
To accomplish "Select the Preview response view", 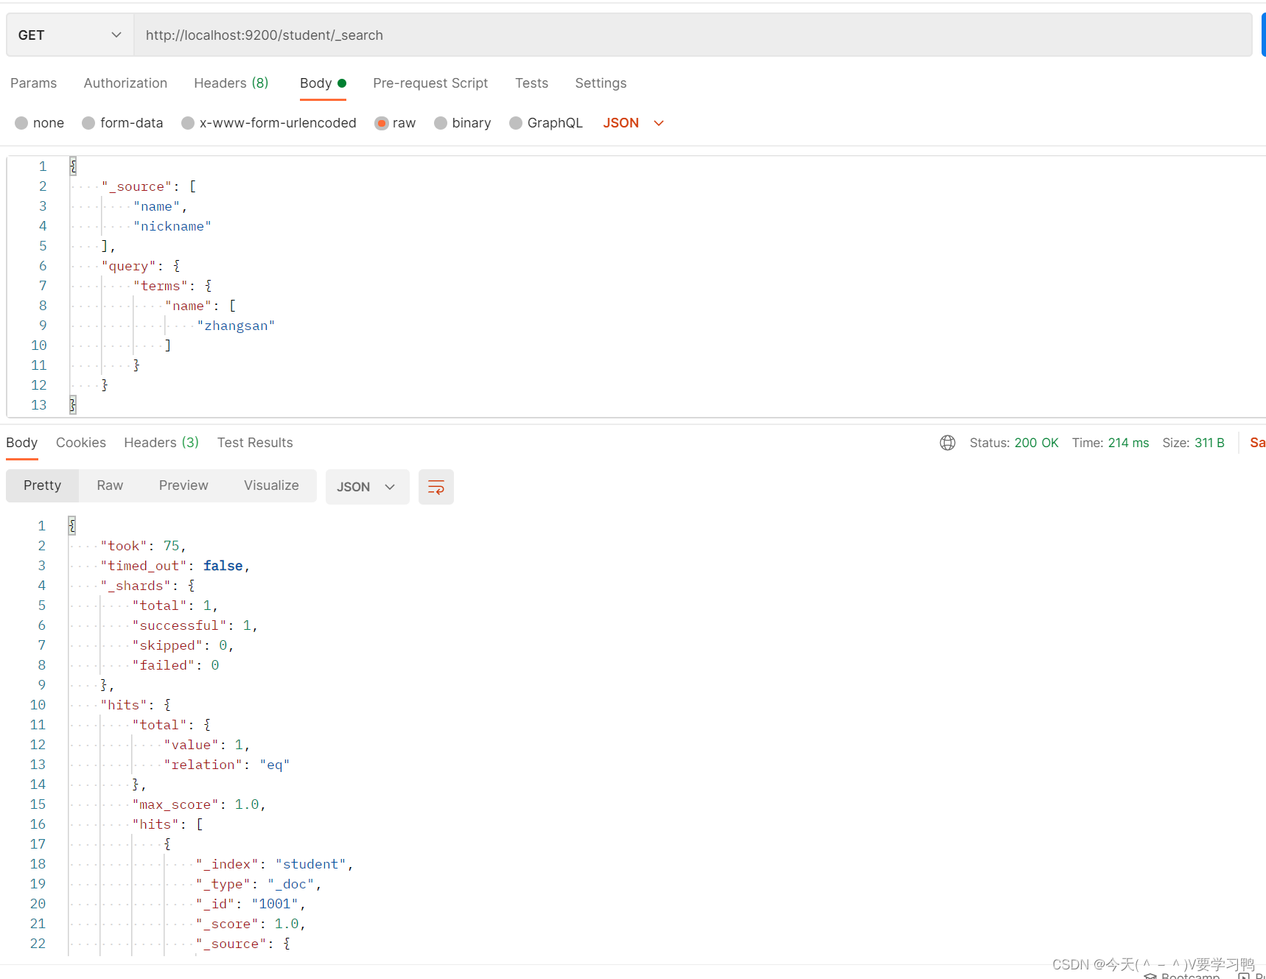I will (x=183, y=485).
